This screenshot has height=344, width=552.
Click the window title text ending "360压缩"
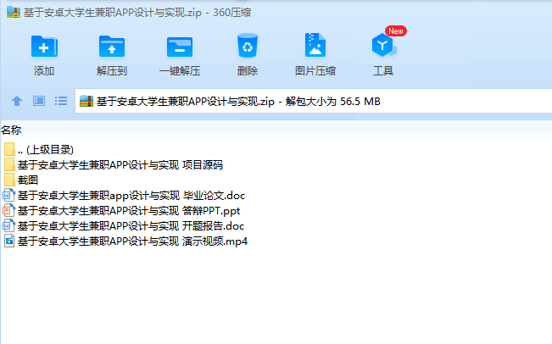click(x=137, y=13)
